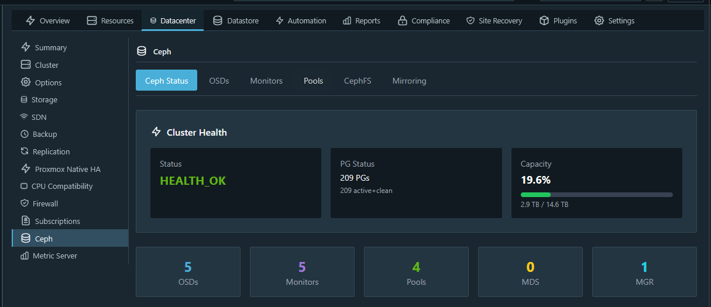Viewport: 711px width, 307px height.
Task: Click the Replication refresh icon in sidebar
Action: click(25, 151)
